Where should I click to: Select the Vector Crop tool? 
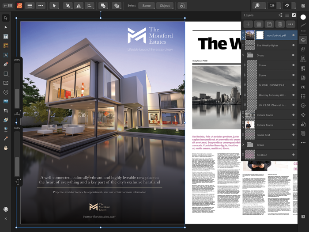click(6, 110)
